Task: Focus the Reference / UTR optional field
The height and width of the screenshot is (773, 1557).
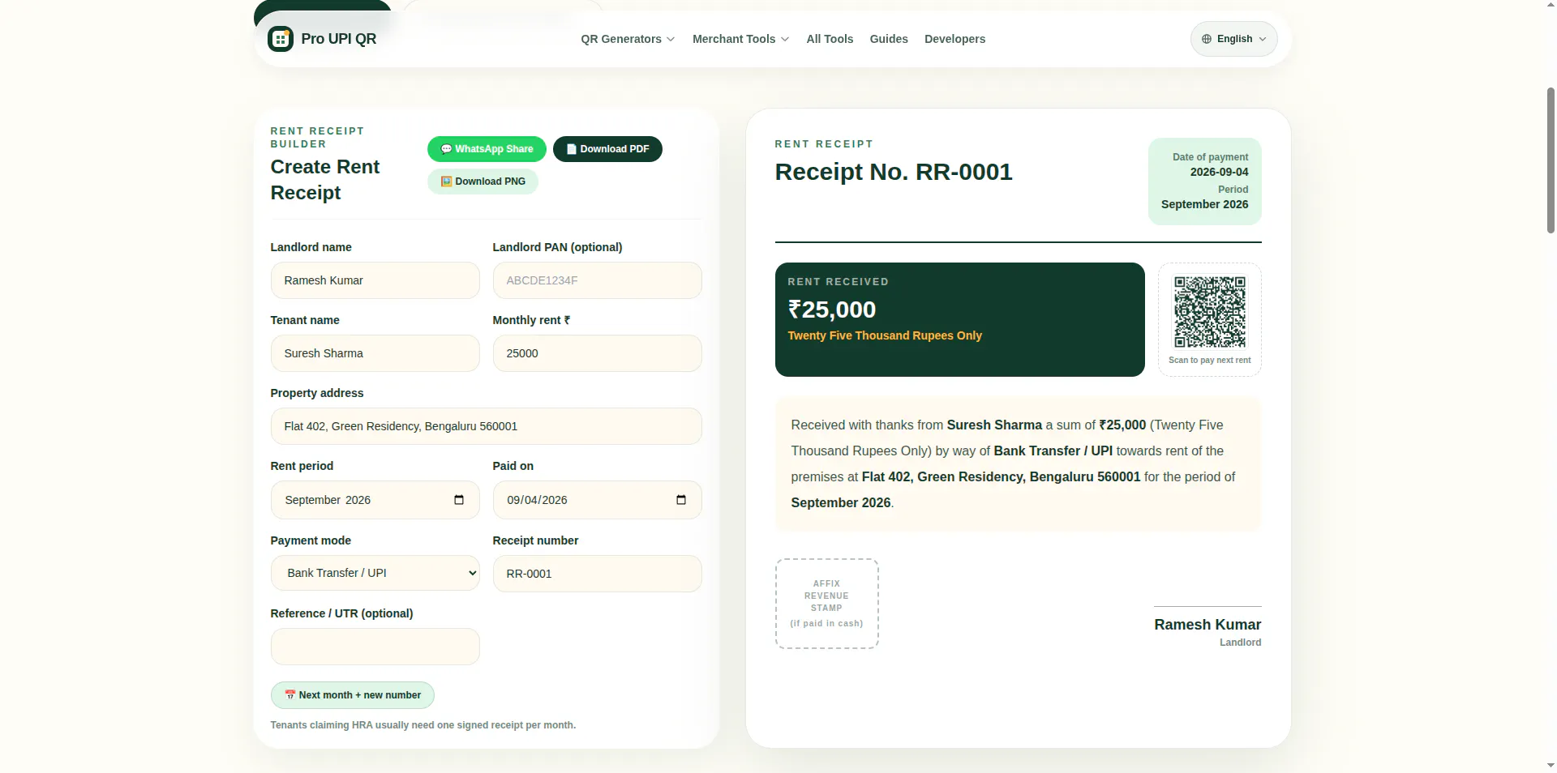Action: [375, 647]
